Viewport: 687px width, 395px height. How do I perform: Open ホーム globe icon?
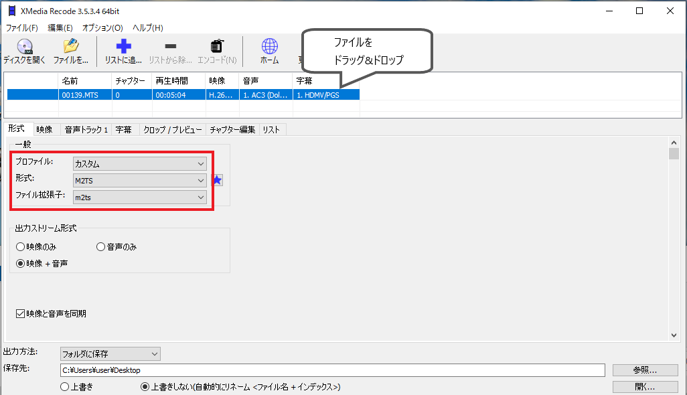point(269,52)
